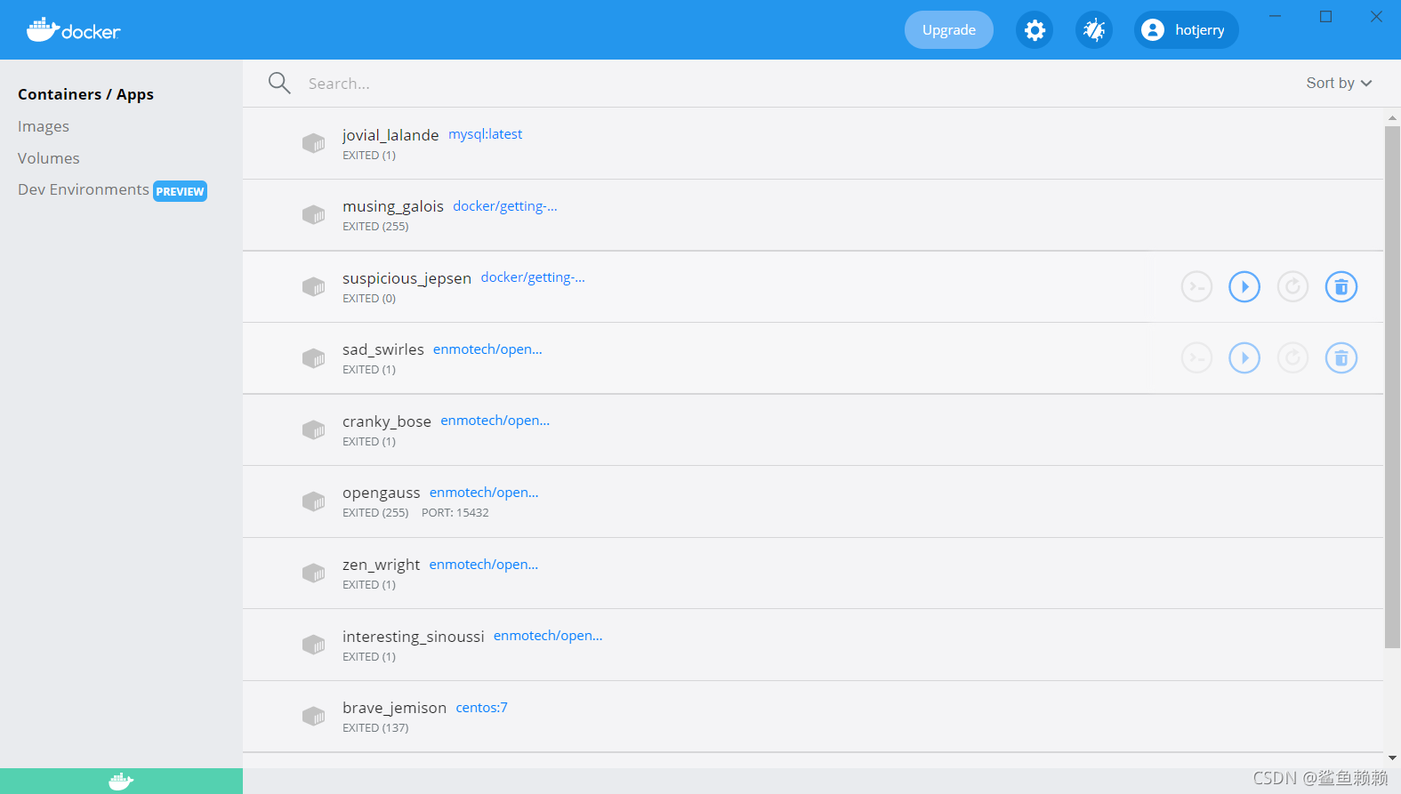Open the Containers / Apps section

(x=85, y=94)
